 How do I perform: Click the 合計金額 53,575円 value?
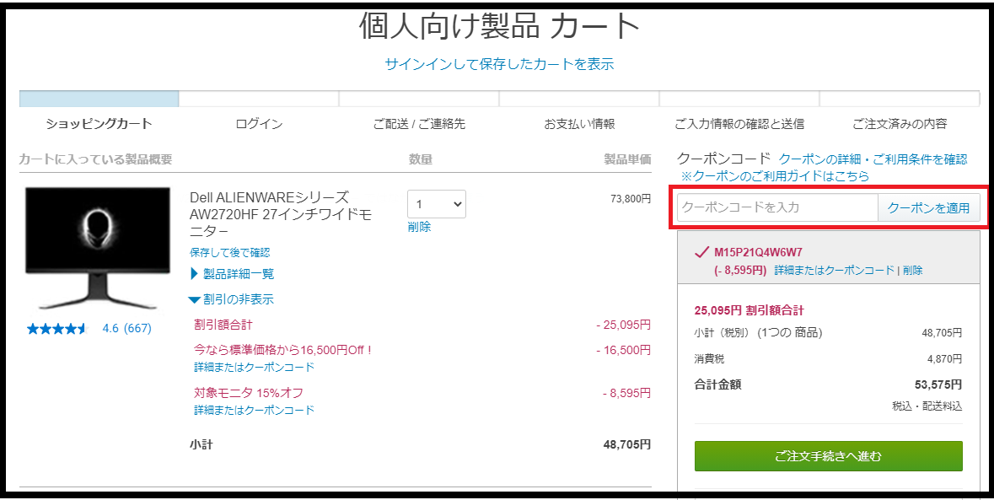tap(937, 384)
